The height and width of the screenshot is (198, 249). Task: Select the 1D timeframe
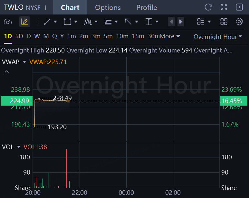[8, 36]
